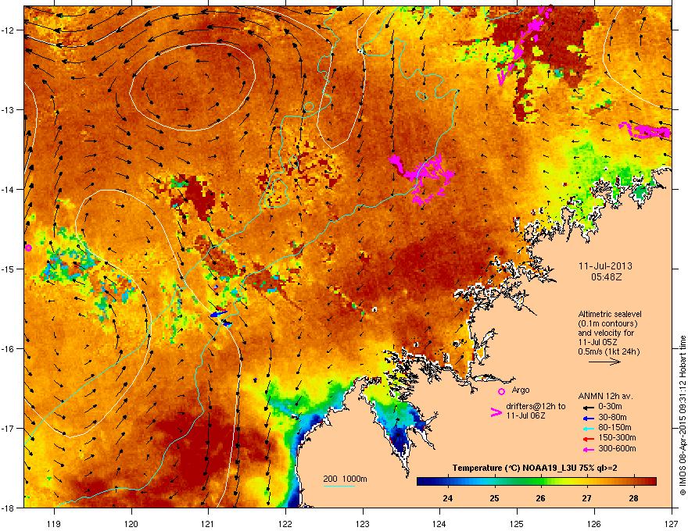Click the Argo float marker near longitude 119
The height and width of the screenshot is (531, 688).
[x=28, y=248]
